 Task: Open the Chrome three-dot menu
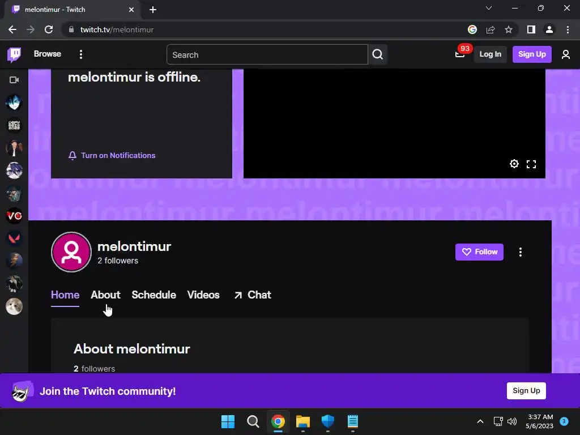(568, 29)
